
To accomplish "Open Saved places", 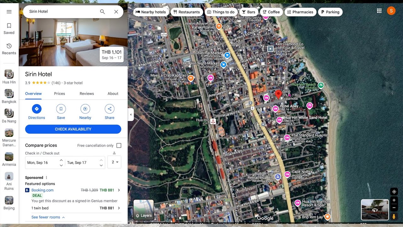I will [x=9, y=29].
